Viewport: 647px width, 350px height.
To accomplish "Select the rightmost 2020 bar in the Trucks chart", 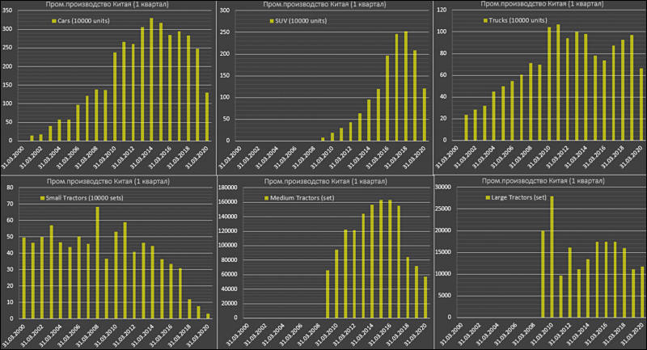I will point(641,104).
